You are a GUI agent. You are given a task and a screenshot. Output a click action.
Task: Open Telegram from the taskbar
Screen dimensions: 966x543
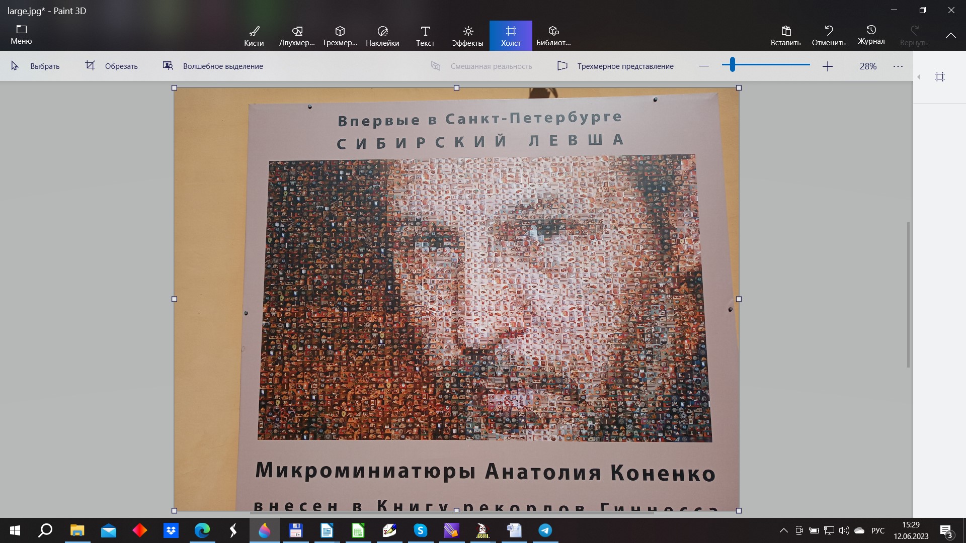pos(545,530)
